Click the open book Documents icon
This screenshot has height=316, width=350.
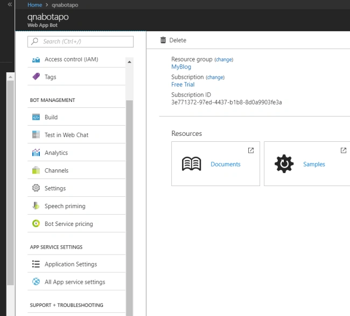click(x=192, y=164)
